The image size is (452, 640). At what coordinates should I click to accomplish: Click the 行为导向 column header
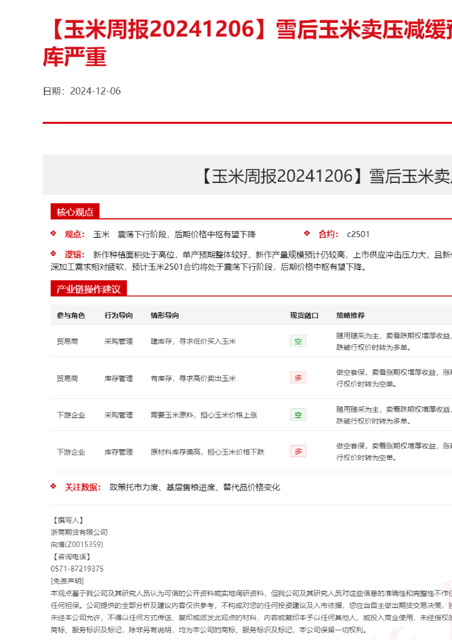(x=119, y=315)
